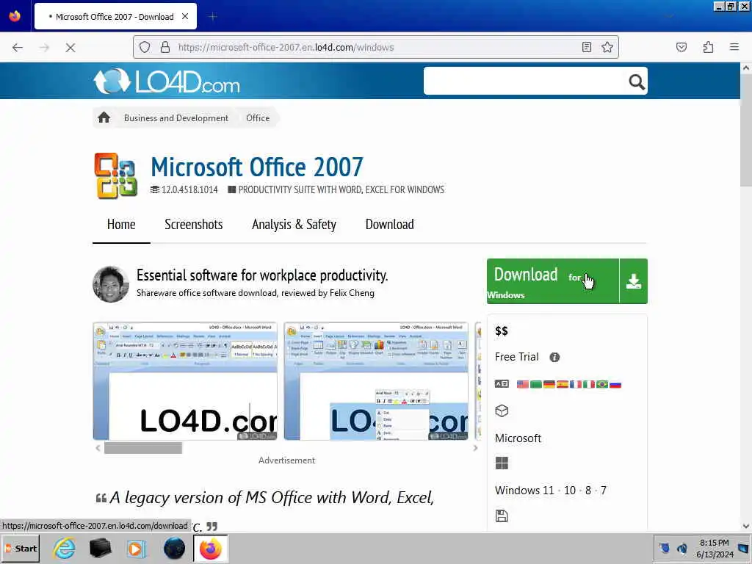Bookmark this page with the star icon

tap(607, 47)
